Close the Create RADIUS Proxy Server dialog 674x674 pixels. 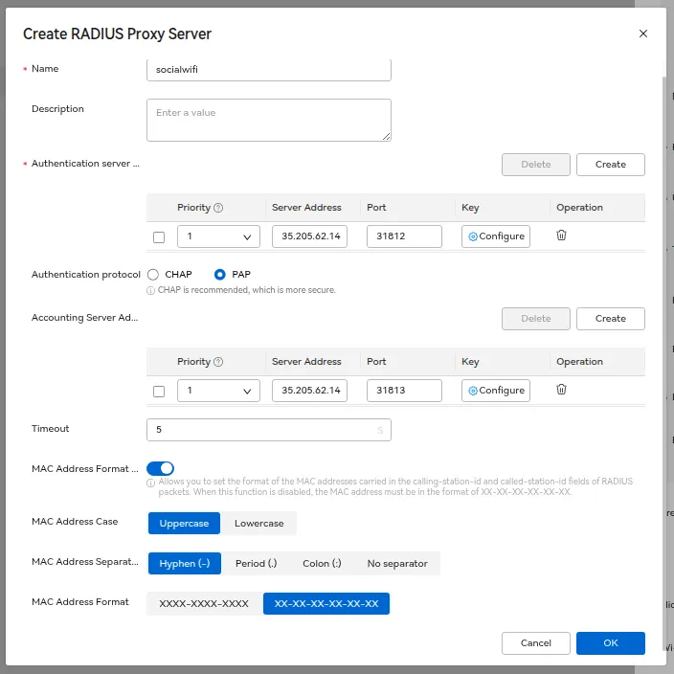click(642, 34)
